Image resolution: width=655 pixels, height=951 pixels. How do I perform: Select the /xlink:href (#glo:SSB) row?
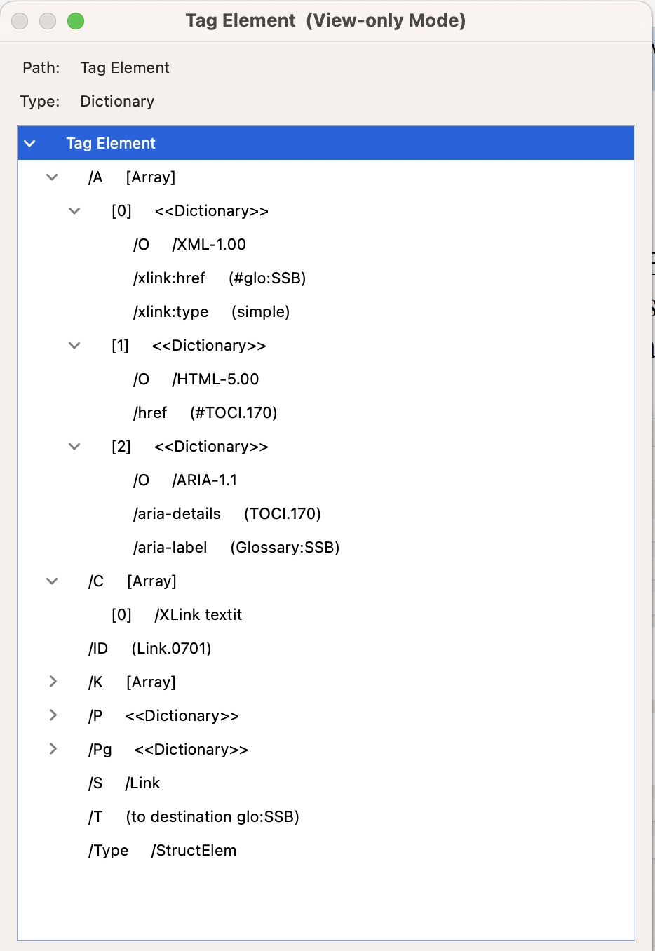[x=219, y=278]
